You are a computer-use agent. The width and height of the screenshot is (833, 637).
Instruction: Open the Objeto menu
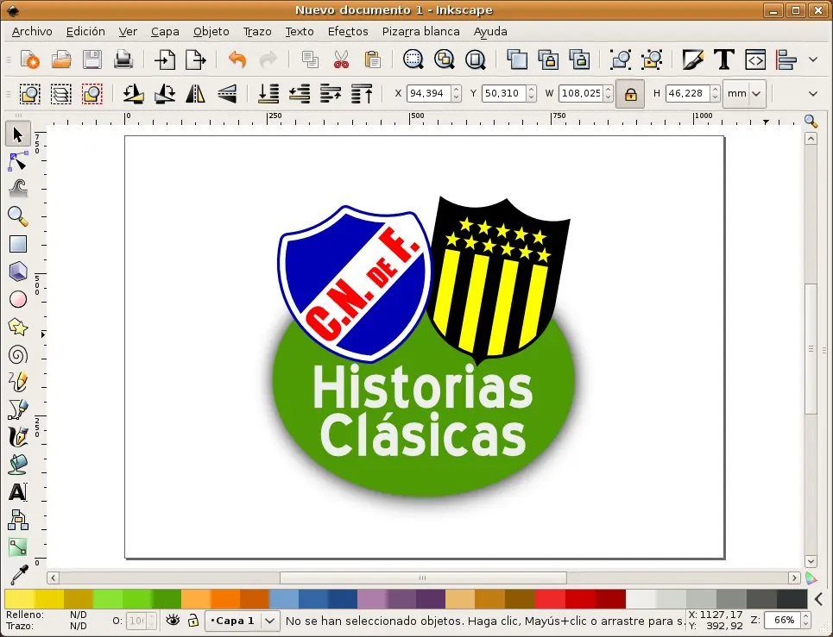coord(211,32)
